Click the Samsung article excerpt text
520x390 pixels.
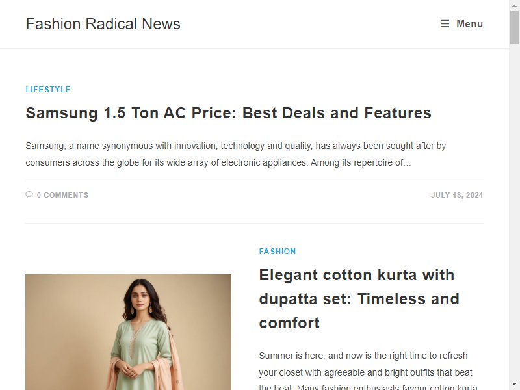coord(236,154)
